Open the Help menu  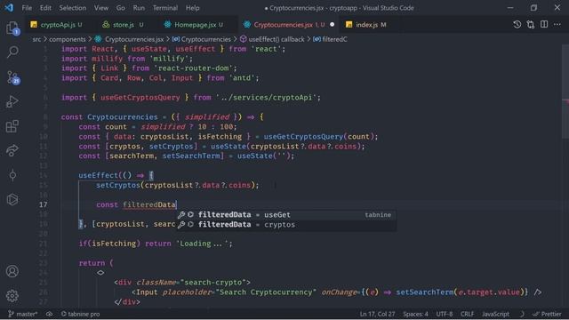click(193, 8)
